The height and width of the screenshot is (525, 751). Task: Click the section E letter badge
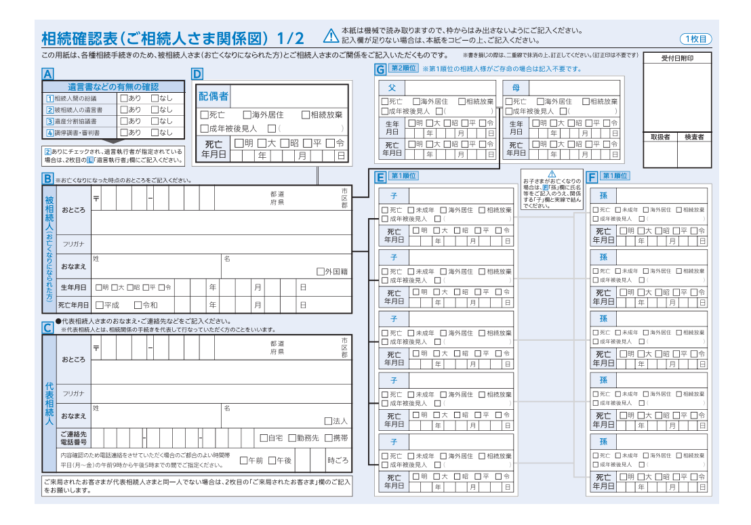point(380,177)
